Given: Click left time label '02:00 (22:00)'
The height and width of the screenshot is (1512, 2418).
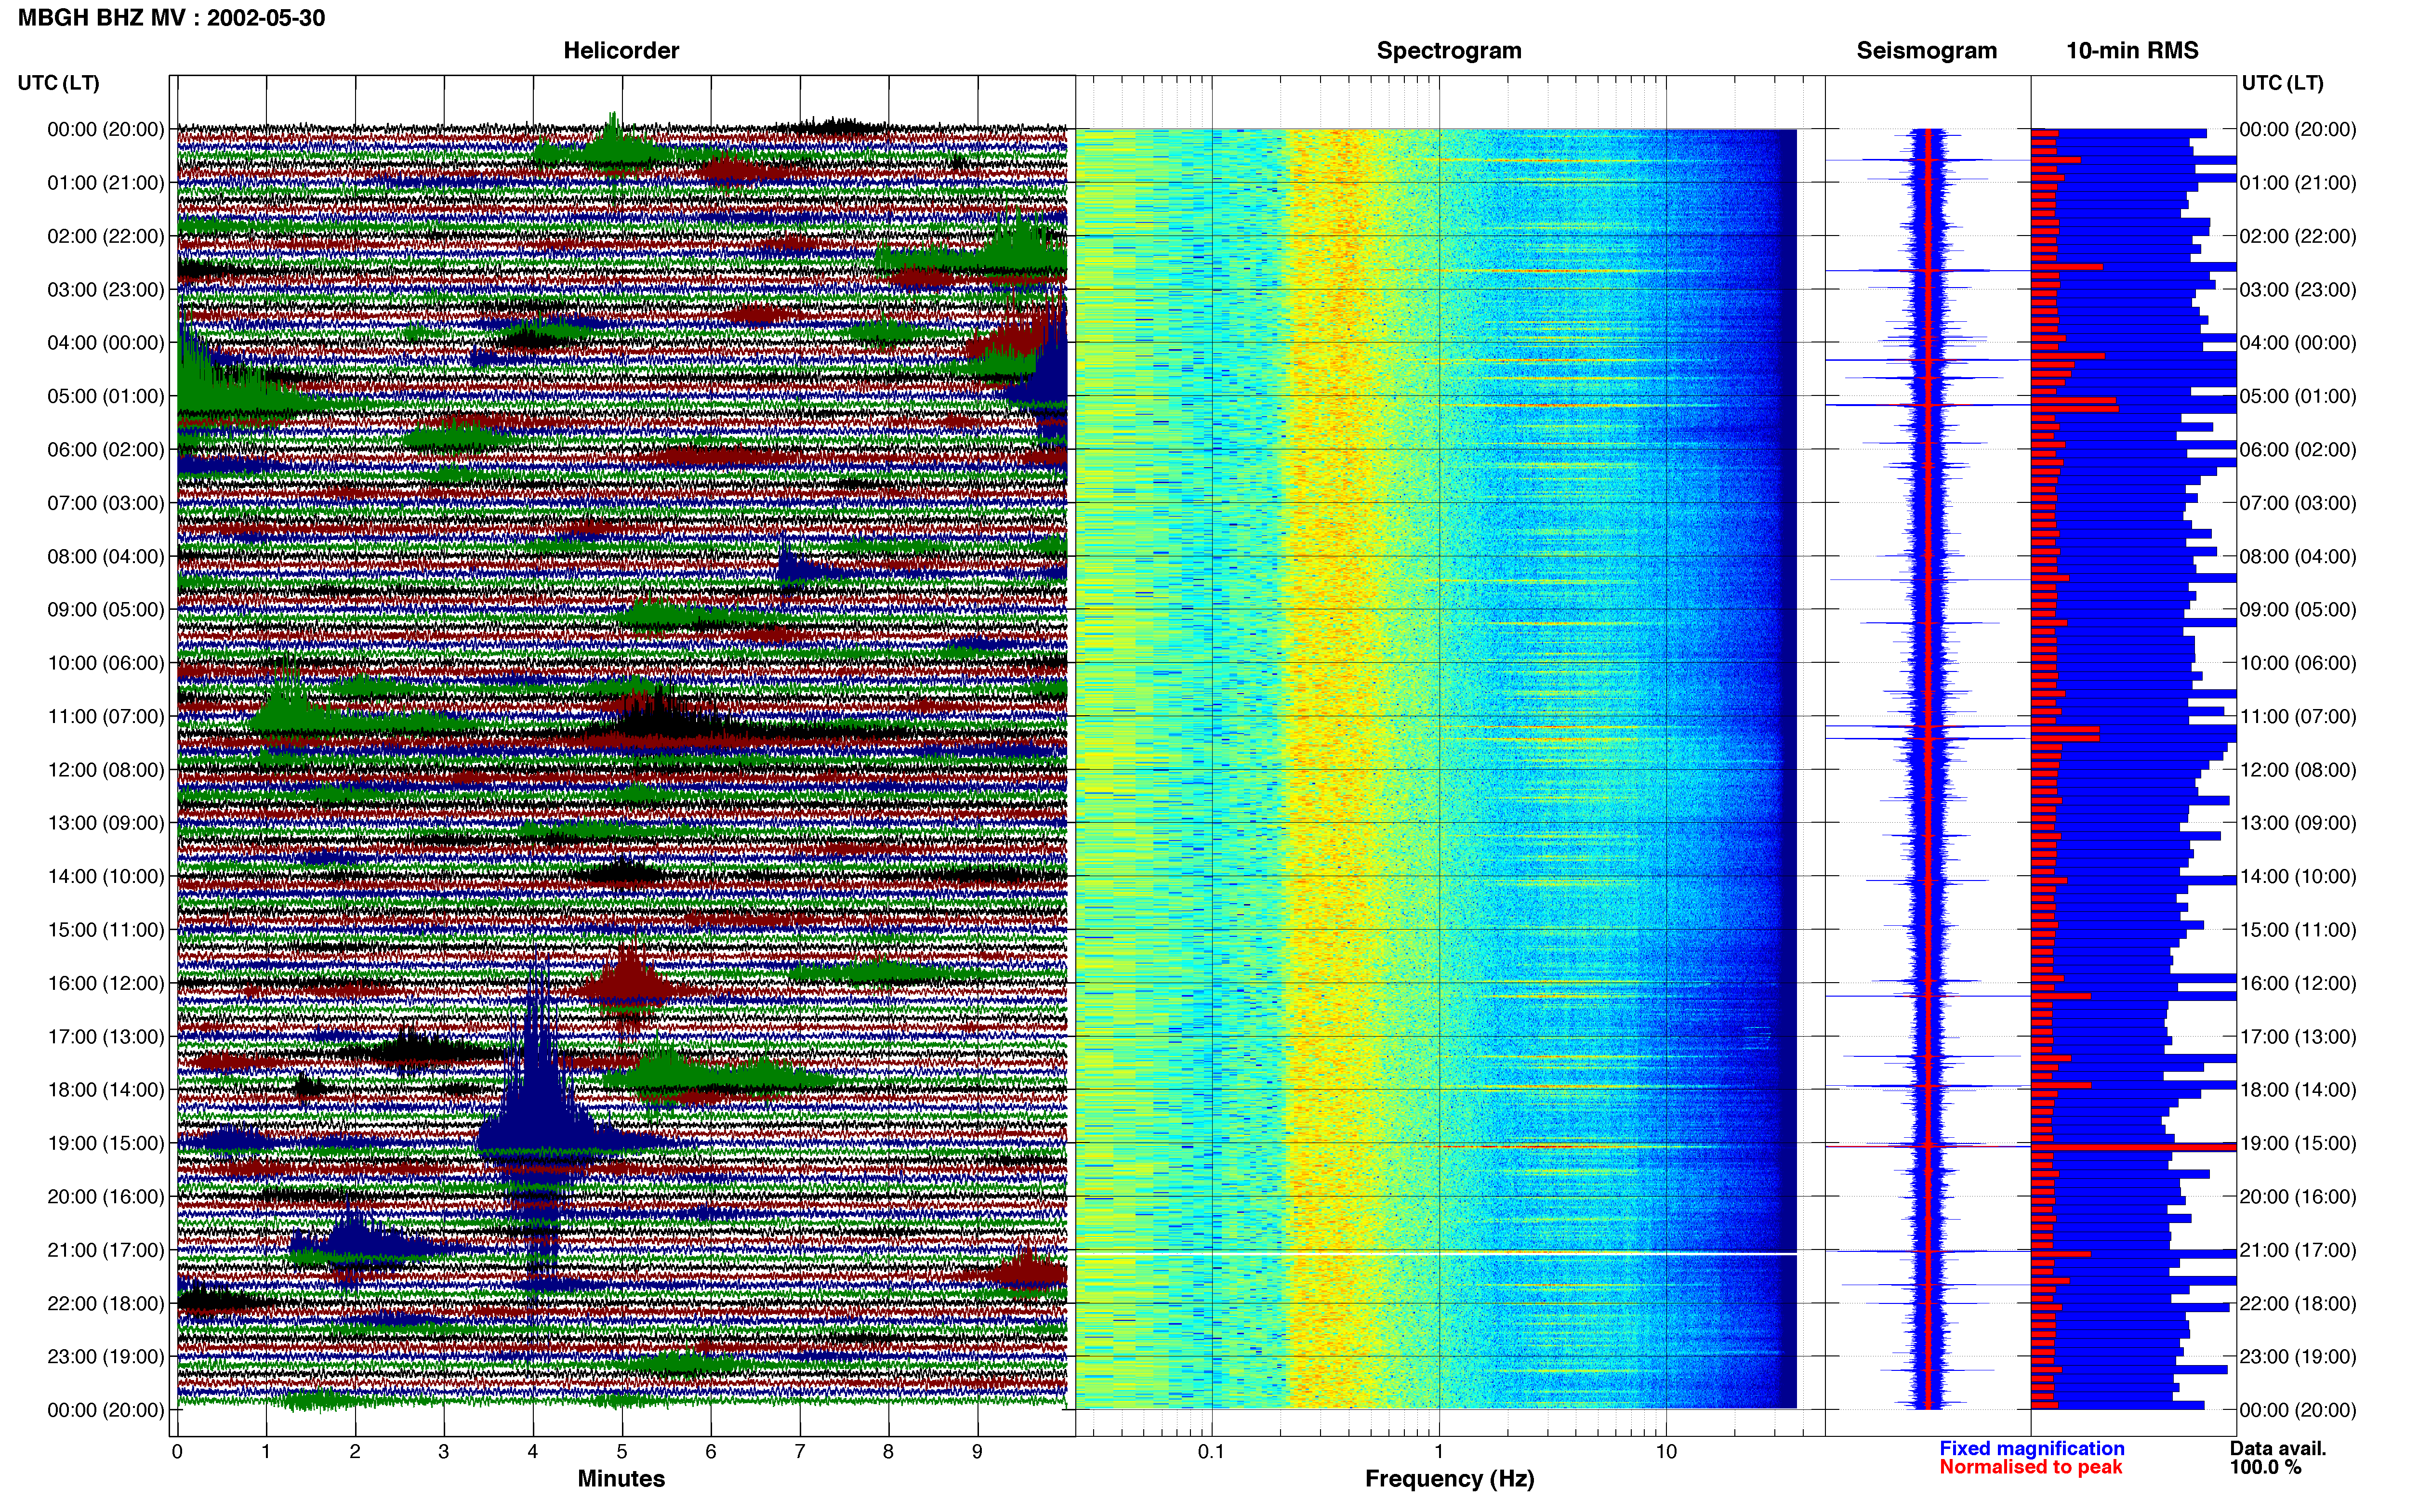Looking at the screenshot, I should tap(106, 236).
